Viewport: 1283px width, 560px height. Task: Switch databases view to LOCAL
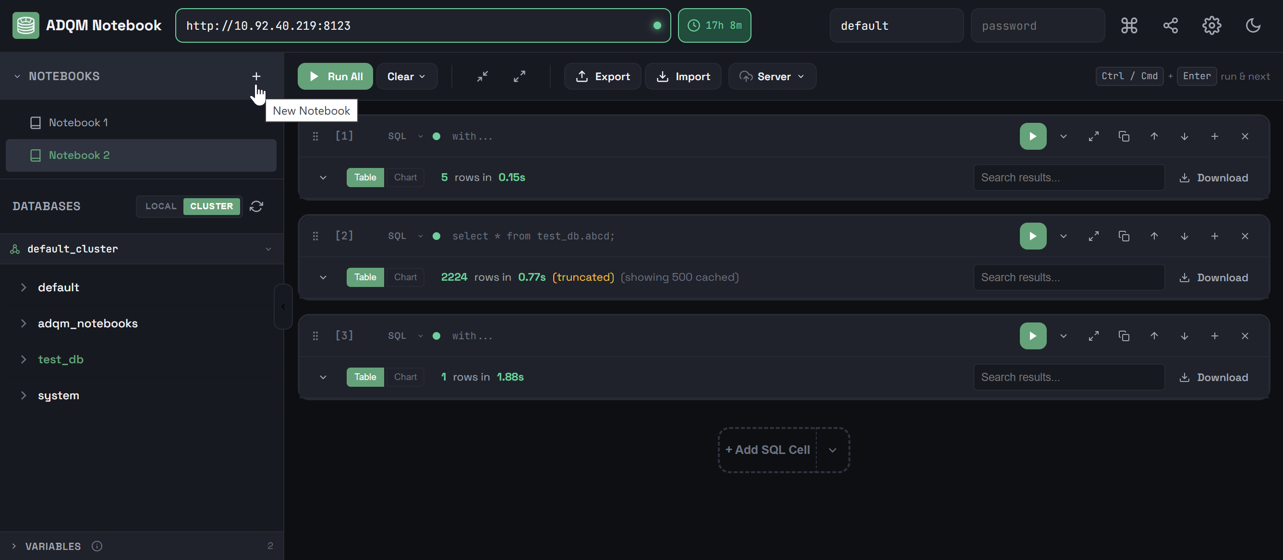tap(160, 206)
